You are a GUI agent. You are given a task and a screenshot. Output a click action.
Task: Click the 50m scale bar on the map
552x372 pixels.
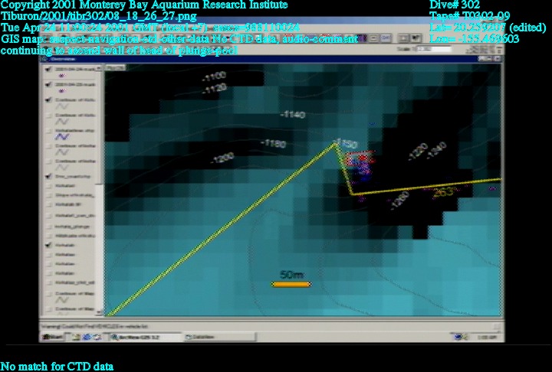(291, 284)
